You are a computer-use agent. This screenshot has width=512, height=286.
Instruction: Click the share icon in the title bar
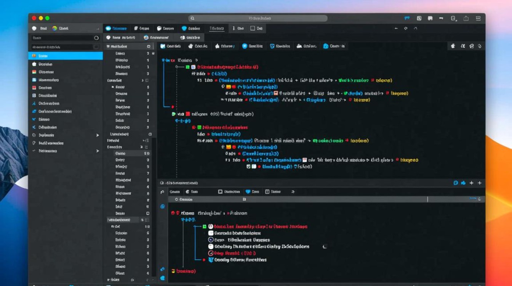[x=466, y=18]
